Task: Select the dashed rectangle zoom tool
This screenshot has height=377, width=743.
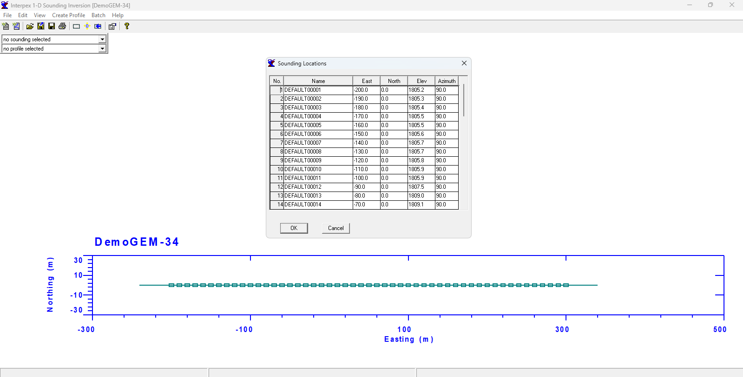Action: pyautogui.click(x=76, y=26)
